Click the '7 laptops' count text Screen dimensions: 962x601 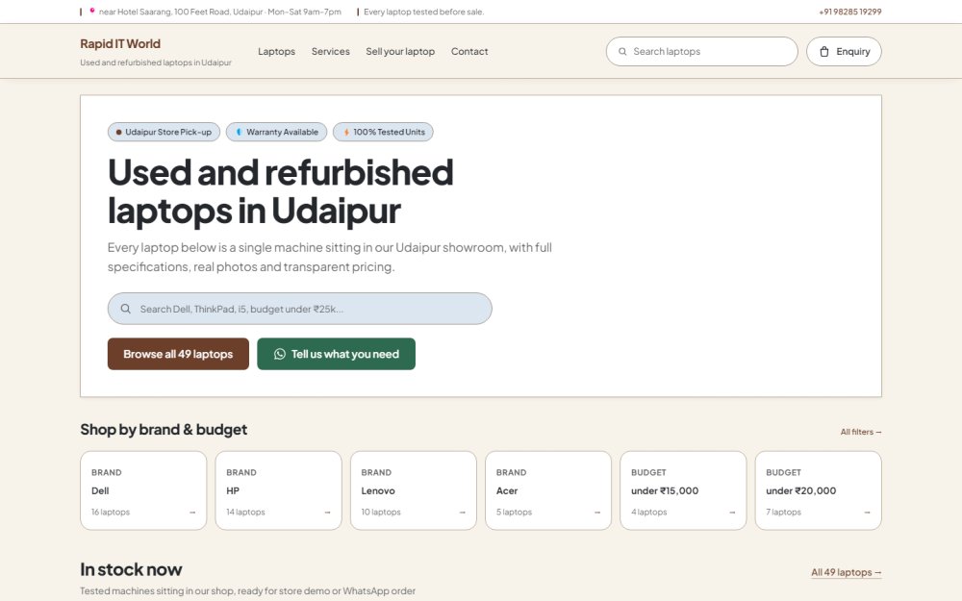[783, 513]
